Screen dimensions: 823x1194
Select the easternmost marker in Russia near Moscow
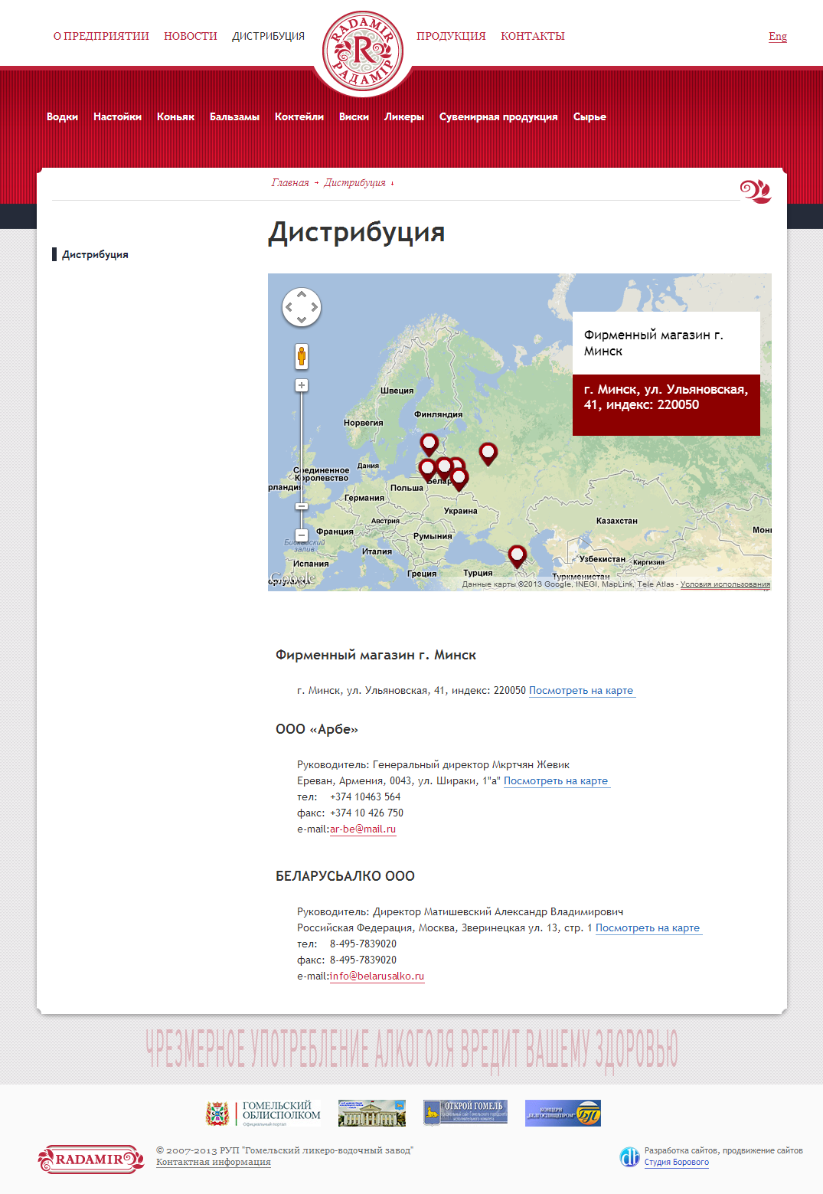[x=488, y=453]
